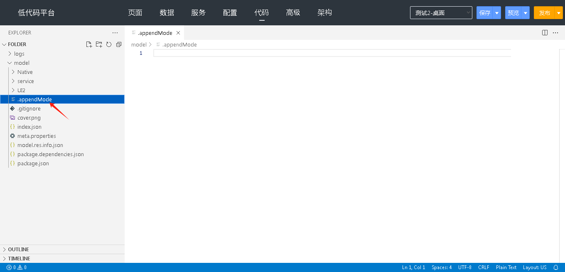
Task: Collapse all folders in explorer
Action: 119,44
